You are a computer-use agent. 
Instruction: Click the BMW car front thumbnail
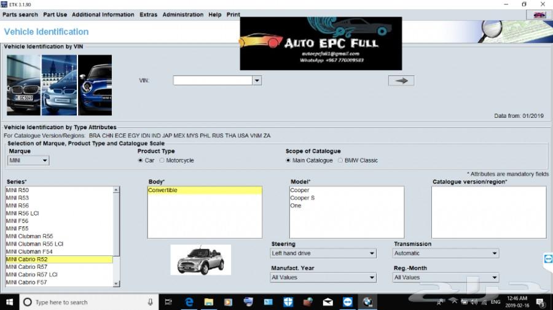tap(23, 85)
